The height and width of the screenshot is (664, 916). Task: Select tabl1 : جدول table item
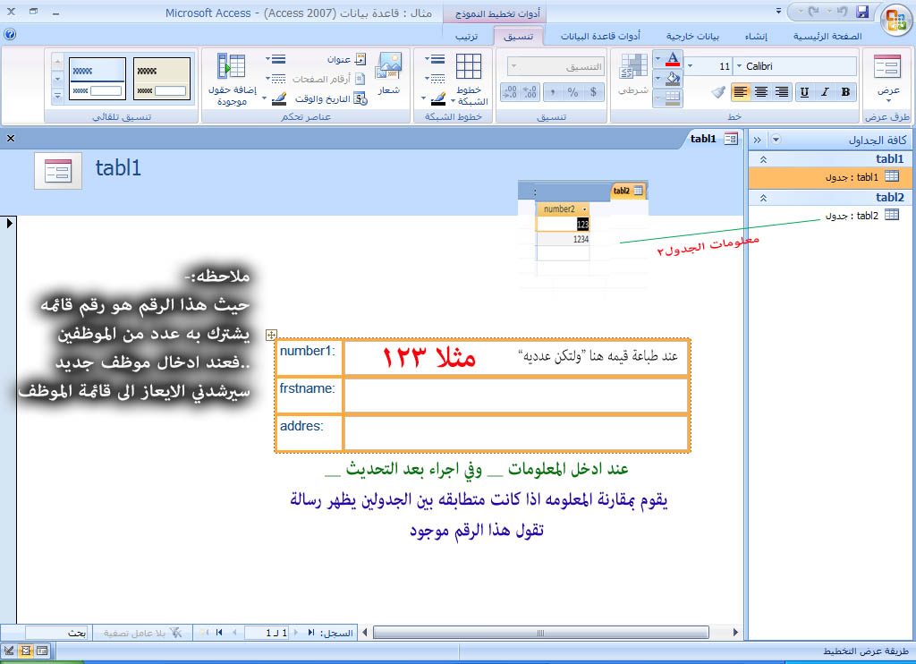[x=830, y=177]
